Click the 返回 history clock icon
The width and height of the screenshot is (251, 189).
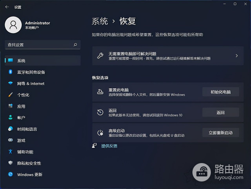pyautogui.click(x=100, y=112)
